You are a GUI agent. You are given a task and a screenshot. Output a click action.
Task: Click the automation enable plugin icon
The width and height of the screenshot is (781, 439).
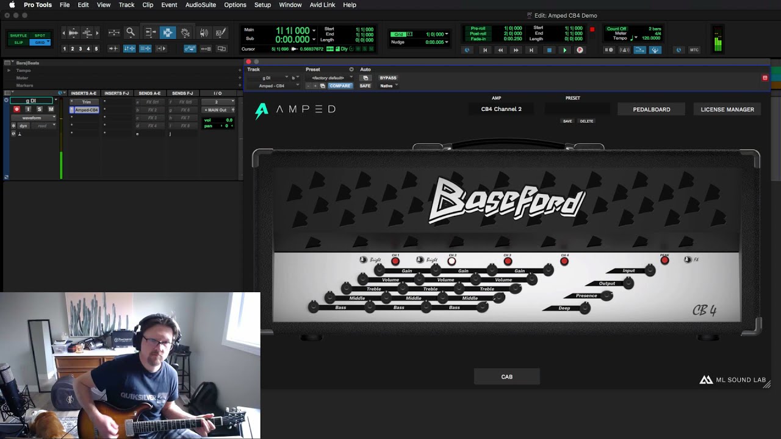(365, 78)
